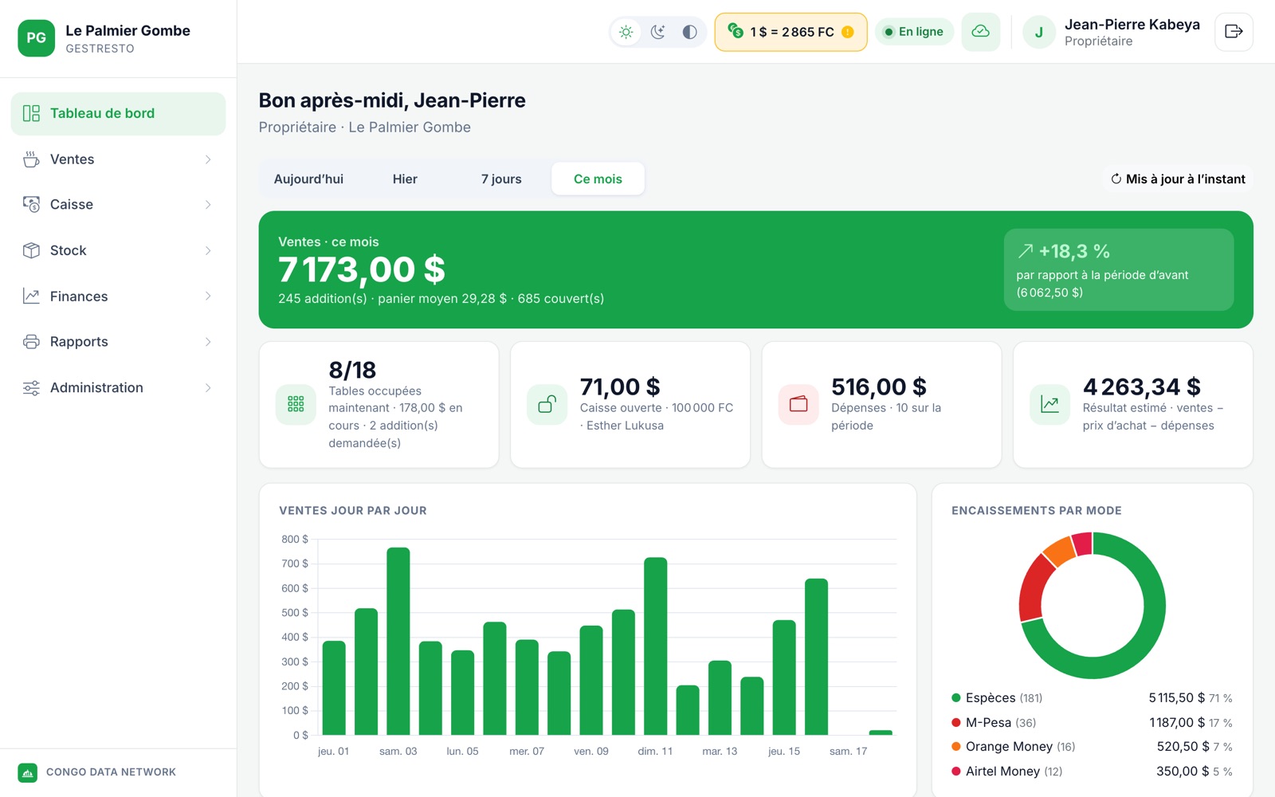Select the Hier period tab

[405, 179]
